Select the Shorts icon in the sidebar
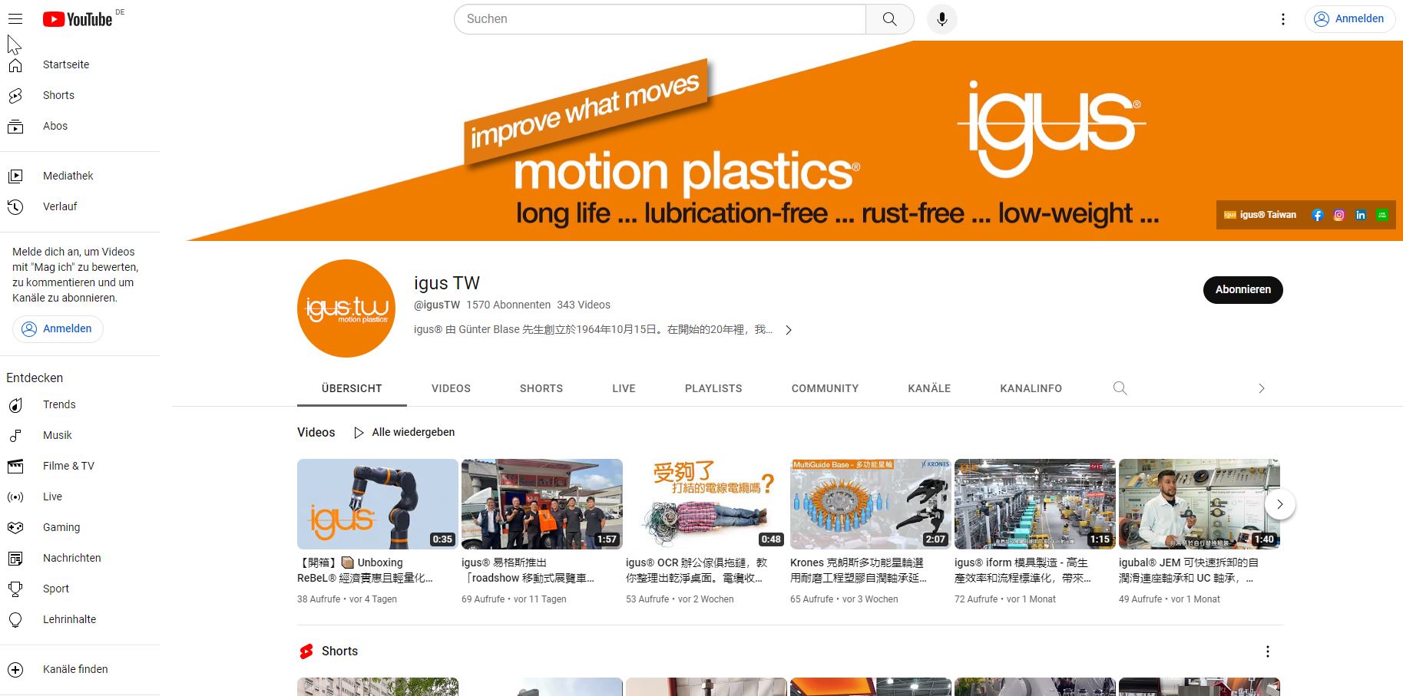The width and height of the screenshot is (1403, 696). 16,95
